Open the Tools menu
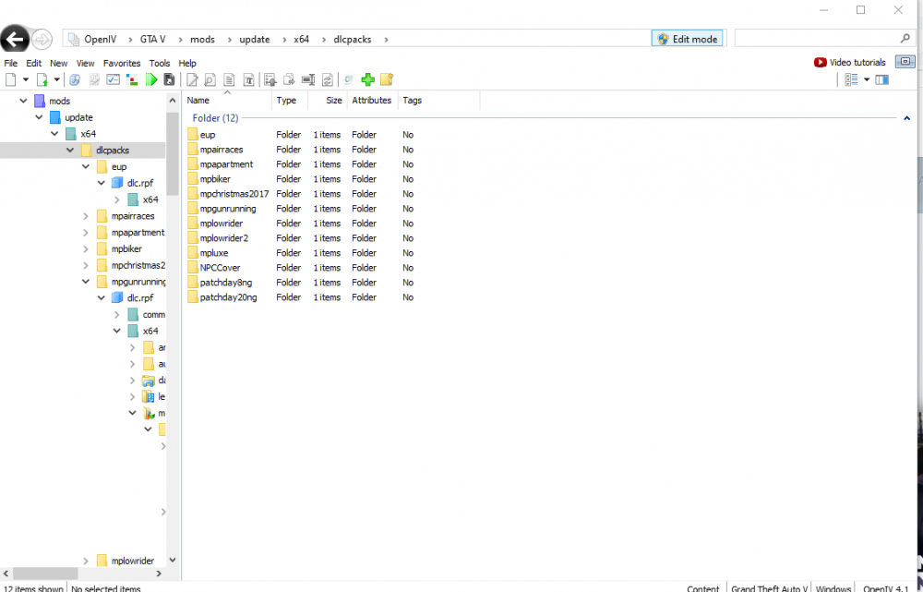Screen dimensions: 923x592 pyautogui.click(x=160, y=63)
